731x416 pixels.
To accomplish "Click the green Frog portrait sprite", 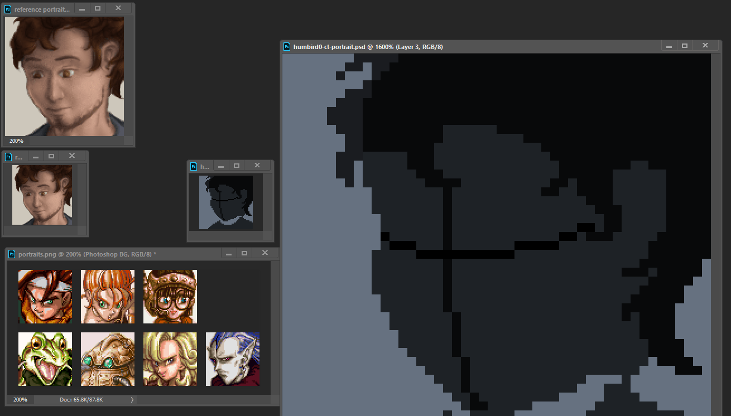I will [45, 359].
